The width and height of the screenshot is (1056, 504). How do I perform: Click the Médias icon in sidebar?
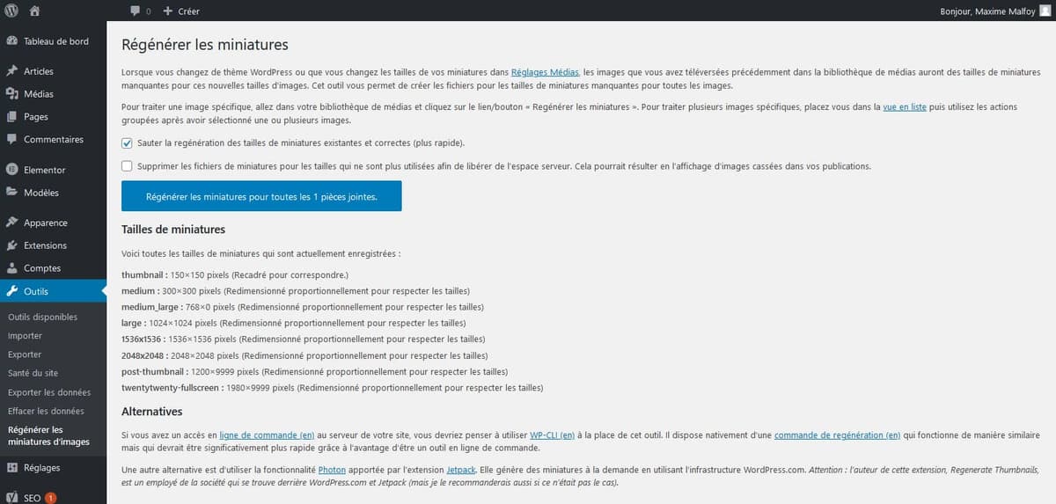tap(11, 94)
